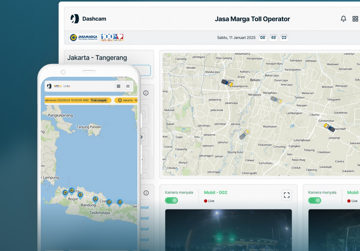Select the vehicle marker near Bintara on the map

226,83
